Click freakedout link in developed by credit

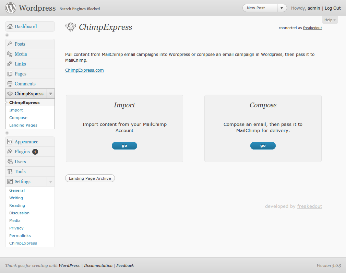[x=310, y=206]
